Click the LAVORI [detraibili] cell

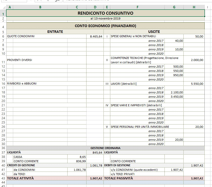[x=147, y=84]
